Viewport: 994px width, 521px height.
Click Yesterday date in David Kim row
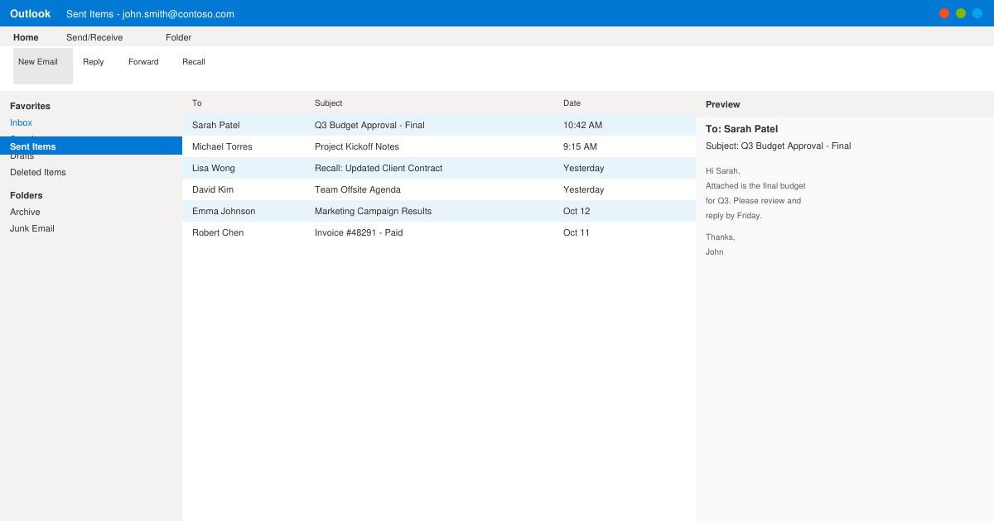[x=584, y=189]
